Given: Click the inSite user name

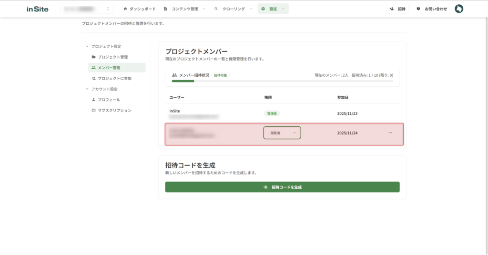Looking at the screenshot, I should (x=174, y=111).
